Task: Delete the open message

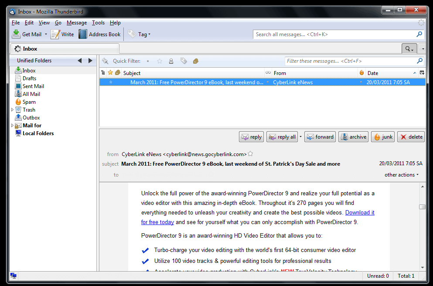Action: 411,137
